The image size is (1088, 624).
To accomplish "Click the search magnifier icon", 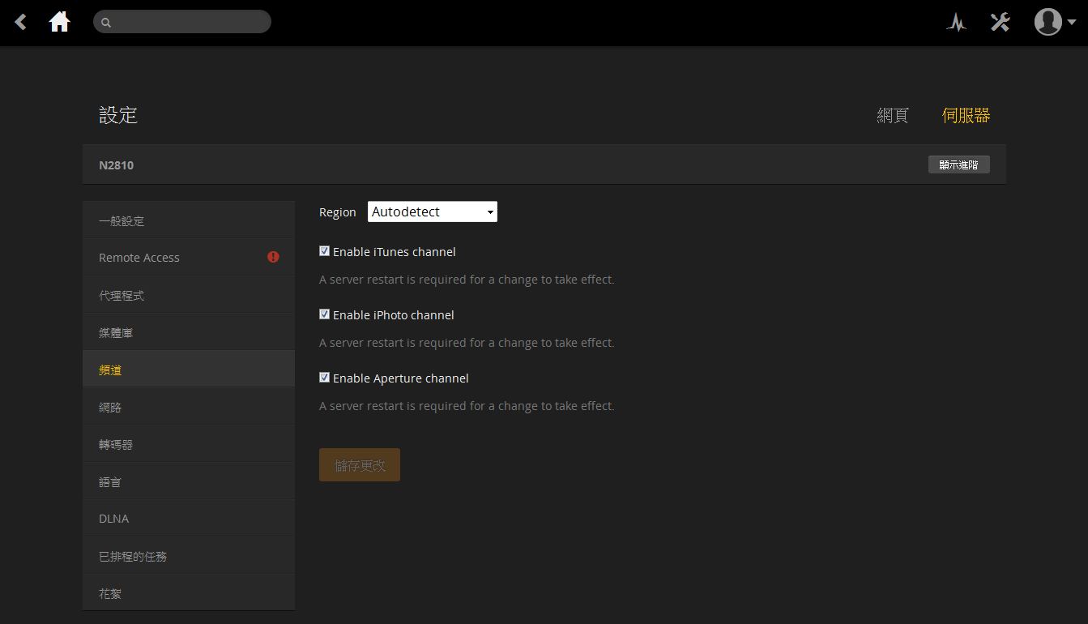I will [x=106, y=23].
